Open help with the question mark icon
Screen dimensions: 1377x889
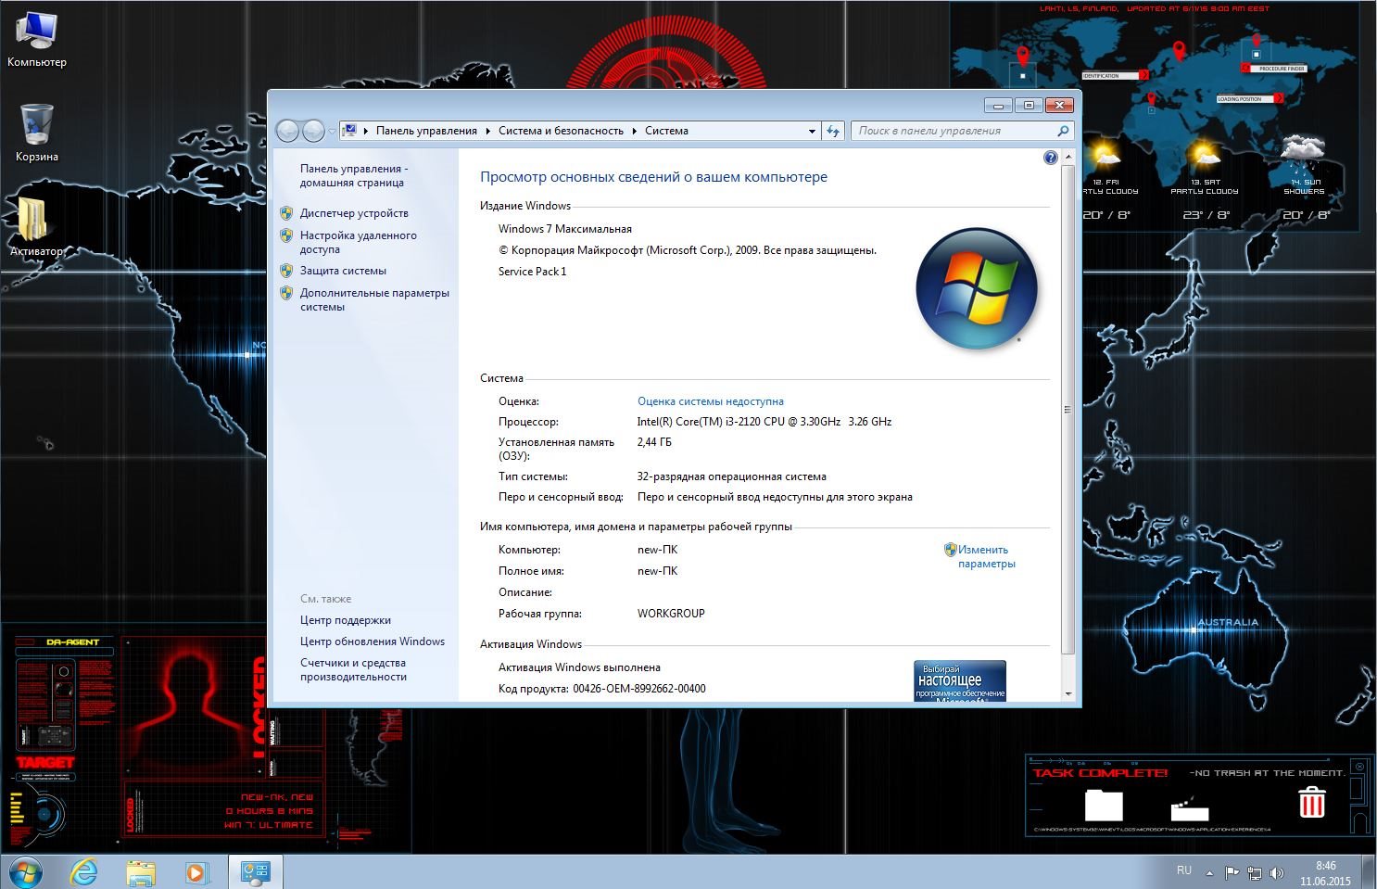click(x=1050, y=158)
